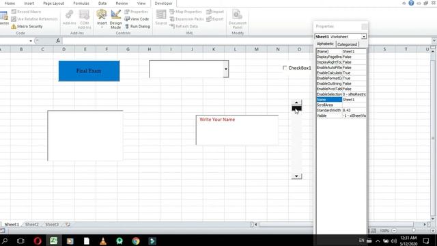The width and height of the screenshot is (437, 246).
Task: Insert a new worksheet
Action: tap(68, 224)
